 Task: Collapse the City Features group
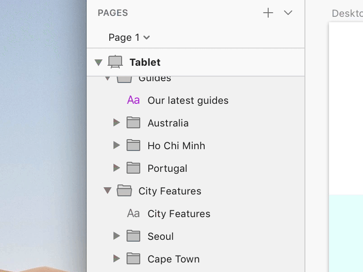(x=108, y=191)
